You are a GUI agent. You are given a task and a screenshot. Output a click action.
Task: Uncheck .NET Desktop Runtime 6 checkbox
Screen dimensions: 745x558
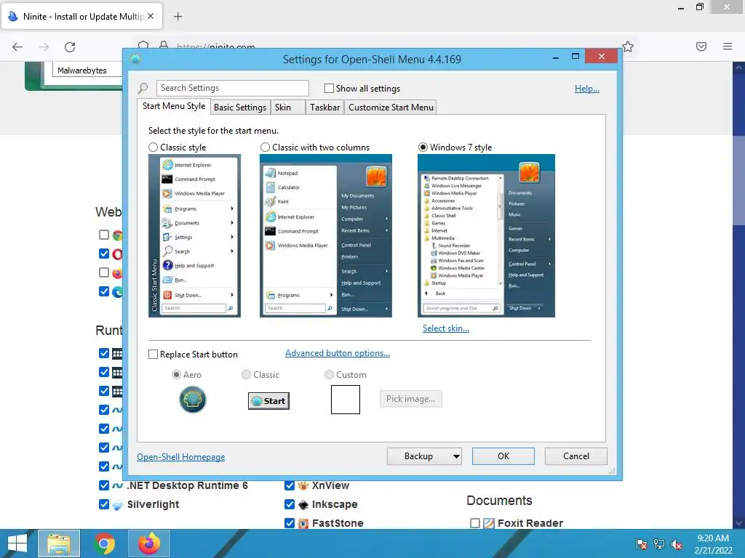coord(104,485)
